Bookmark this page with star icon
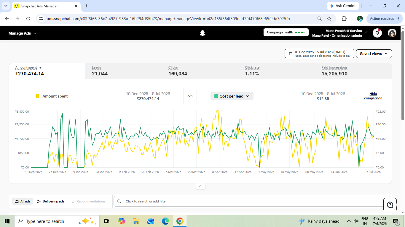 click(x=329, y=19)
